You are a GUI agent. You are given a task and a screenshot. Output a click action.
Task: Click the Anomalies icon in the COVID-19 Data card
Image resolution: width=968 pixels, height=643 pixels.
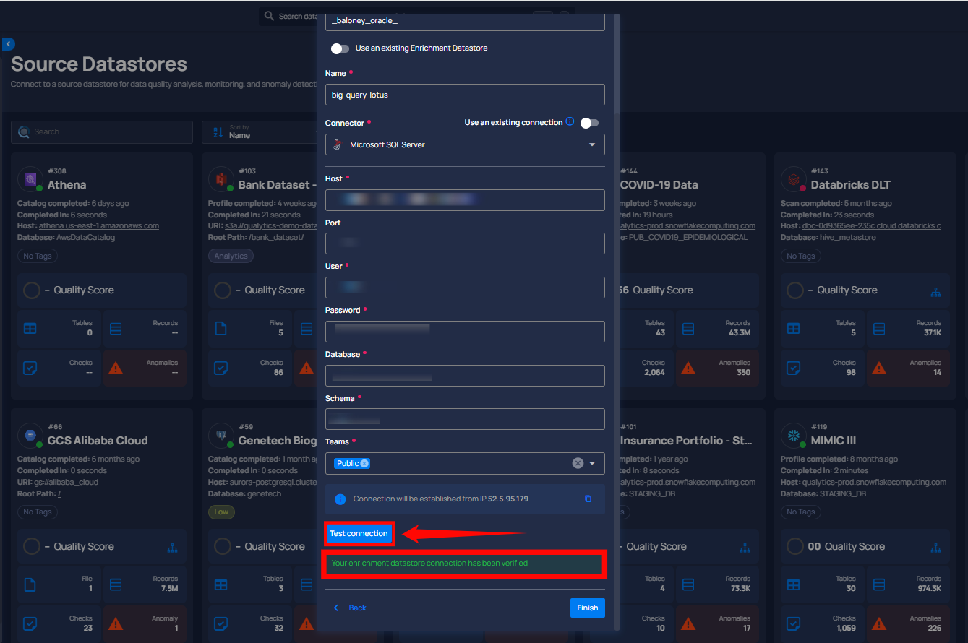click(688, 368)
